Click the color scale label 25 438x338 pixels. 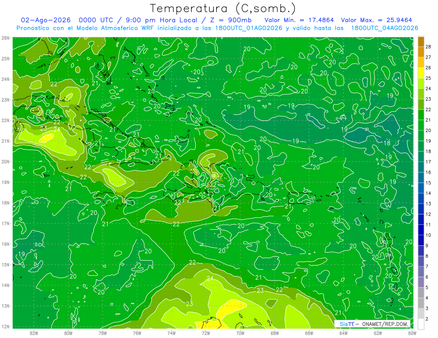point(429,78)
